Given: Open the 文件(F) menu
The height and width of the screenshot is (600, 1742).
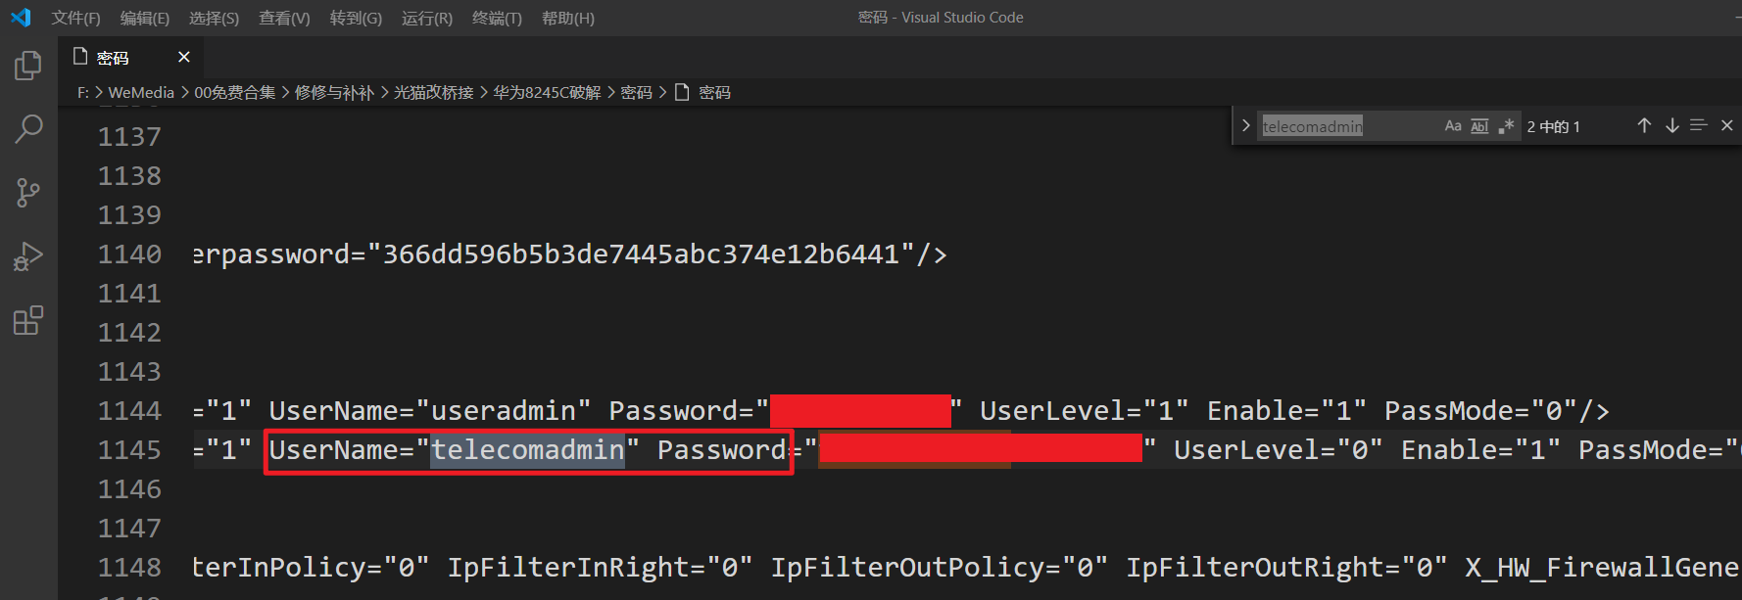Looking at the screenshot, I should [x=75, y=18].
